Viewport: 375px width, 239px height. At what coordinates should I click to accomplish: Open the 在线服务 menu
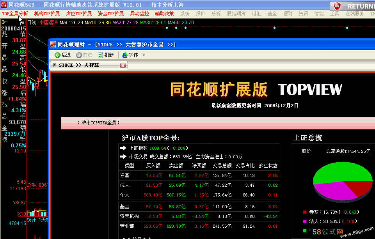point(355,14)
